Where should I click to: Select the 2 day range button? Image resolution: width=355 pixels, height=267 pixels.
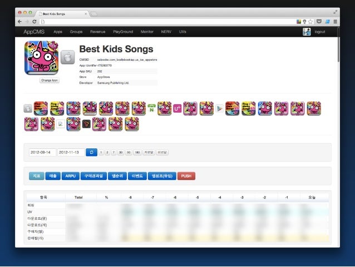coord(107,152)
